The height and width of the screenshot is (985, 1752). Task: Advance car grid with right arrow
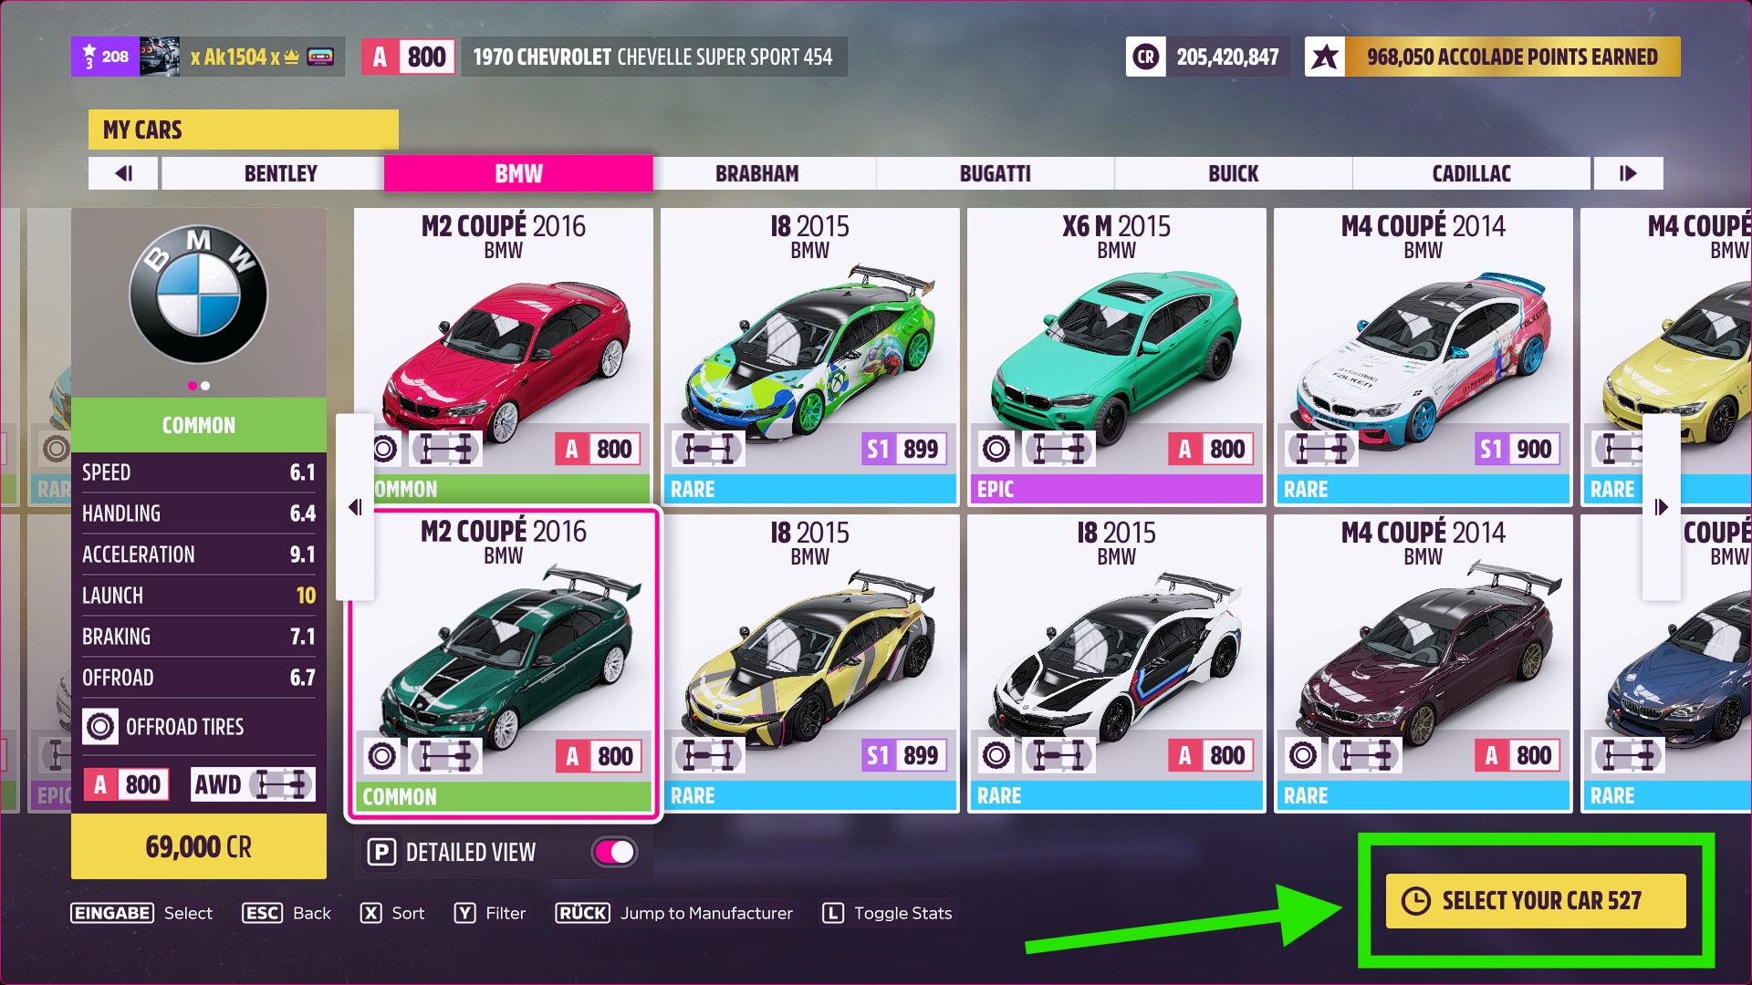[x=1661, y=507]
